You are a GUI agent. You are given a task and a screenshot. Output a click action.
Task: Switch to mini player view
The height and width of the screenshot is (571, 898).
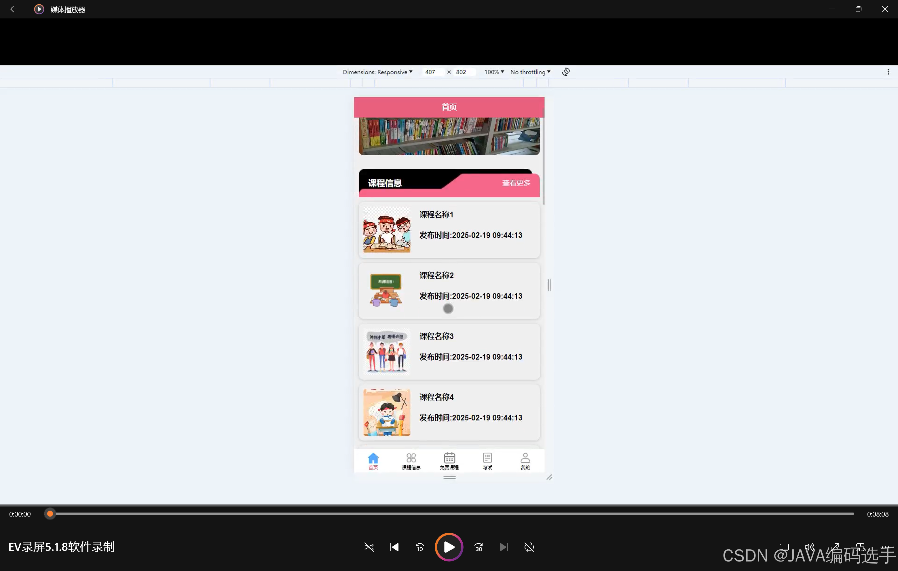click(x=860, y=547)
